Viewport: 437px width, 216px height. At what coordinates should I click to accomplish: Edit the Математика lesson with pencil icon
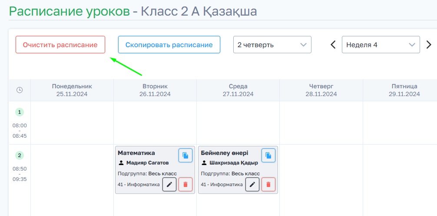point(169,184)
